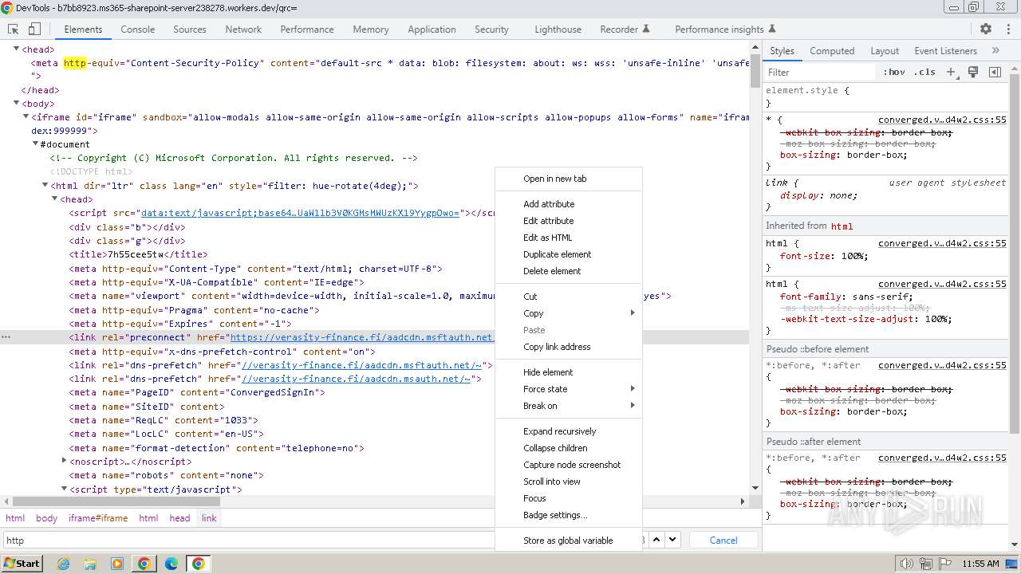Switch to the Computed styles tab
This screenshot has height=574, width=1021.
(x=832, y=50)
